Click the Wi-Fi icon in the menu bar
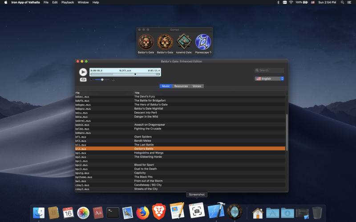356x222 pixels. [x=291, y=2]
